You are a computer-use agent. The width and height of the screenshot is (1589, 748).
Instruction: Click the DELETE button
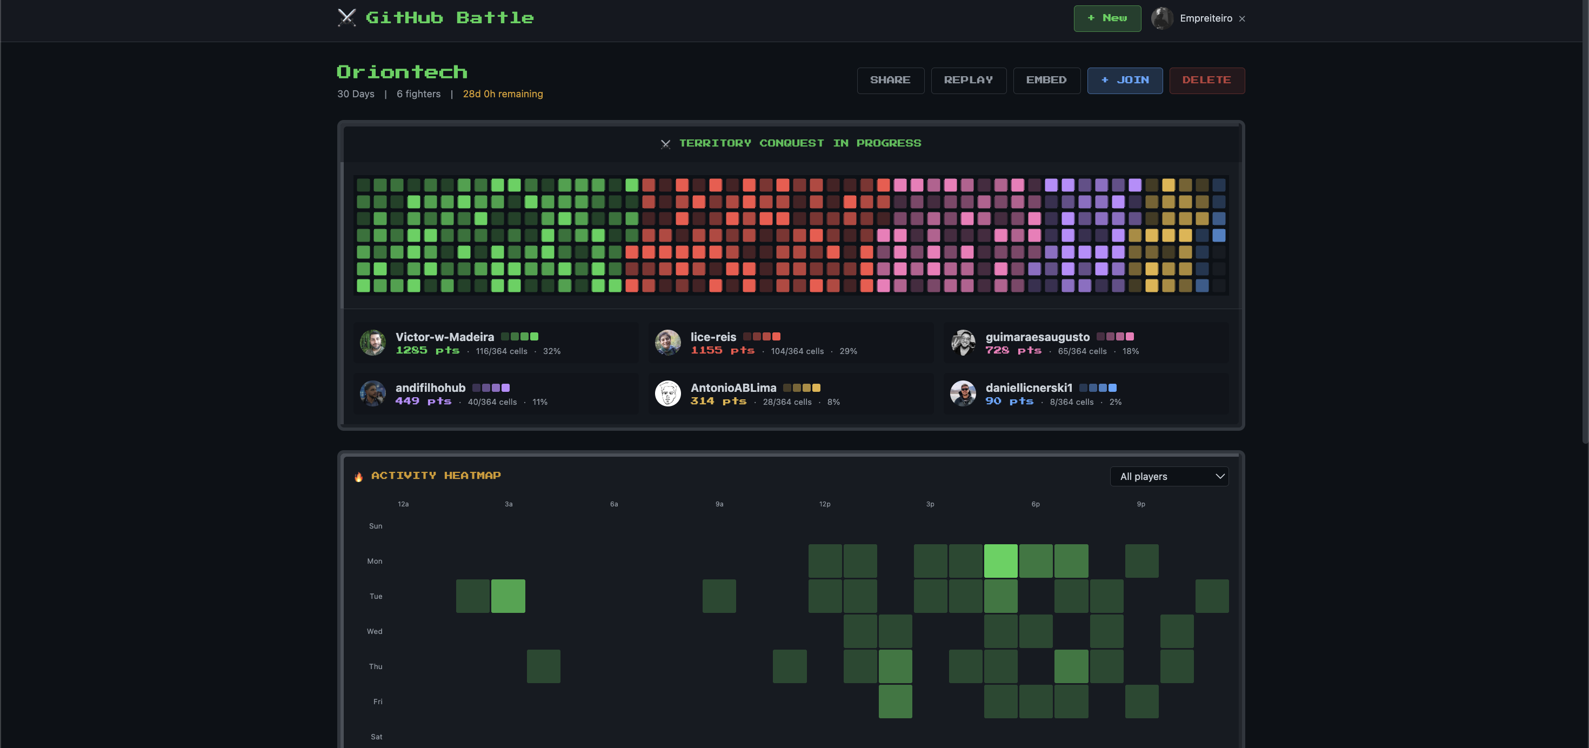point(1206,80)
